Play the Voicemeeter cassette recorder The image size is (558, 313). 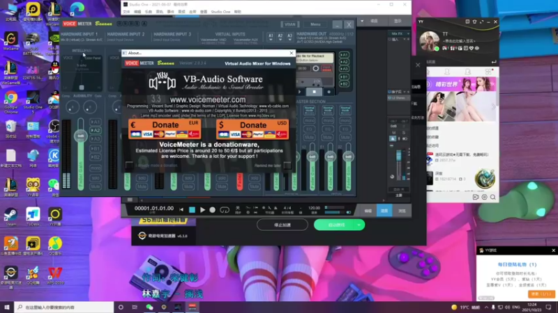pyautogui.click(x=300, y=92)
